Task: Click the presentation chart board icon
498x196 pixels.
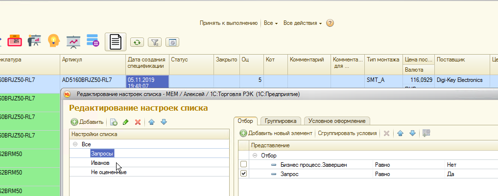Action: click(73, 41)
